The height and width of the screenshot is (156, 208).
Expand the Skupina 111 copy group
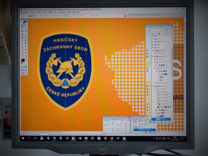tap(153, 41)
